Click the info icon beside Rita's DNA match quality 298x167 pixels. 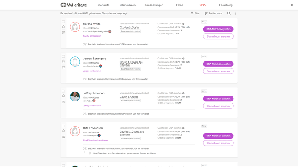click(x=183, y=128)
